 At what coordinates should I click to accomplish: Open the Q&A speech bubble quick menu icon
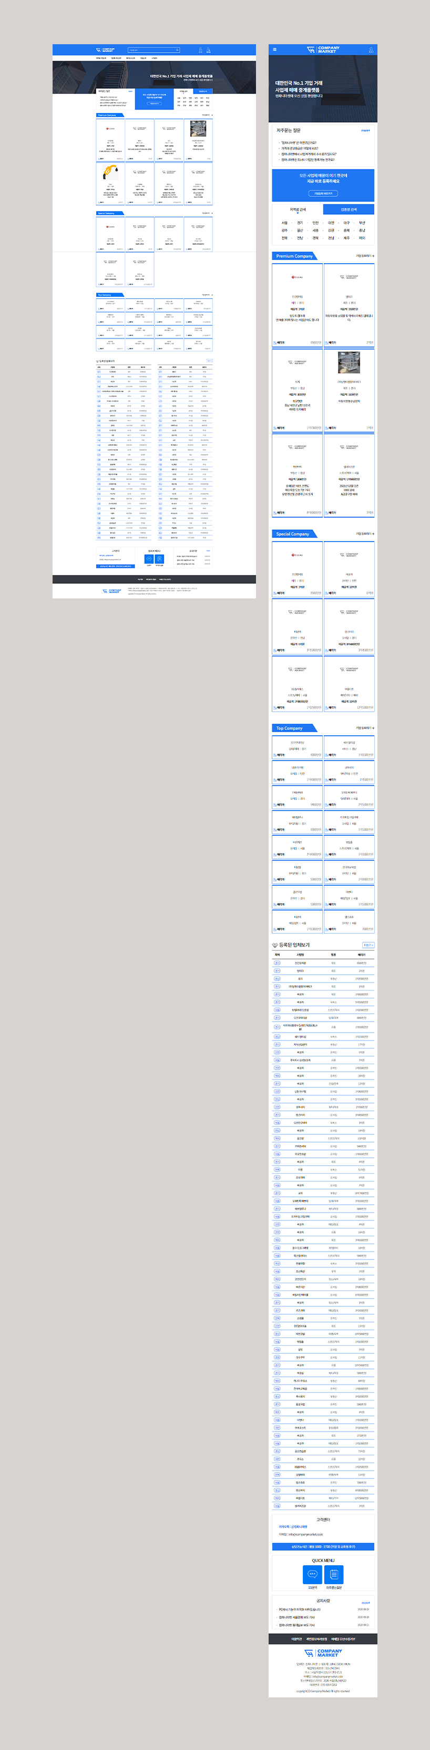312,1573
